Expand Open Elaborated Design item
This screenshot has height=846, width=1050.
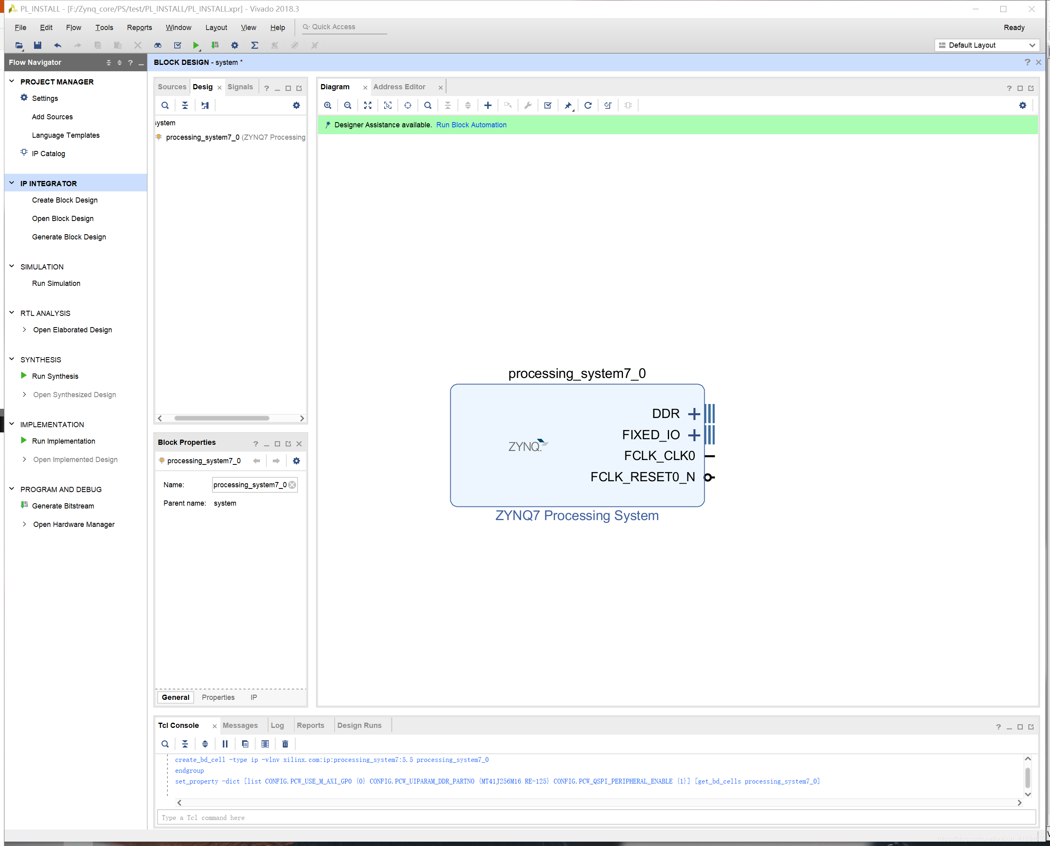pyautogui.click(x=24, y=330)
